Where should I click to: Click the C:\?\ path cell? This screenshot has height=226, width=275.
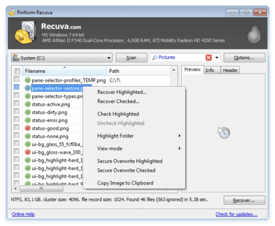[x=115, y=80]
